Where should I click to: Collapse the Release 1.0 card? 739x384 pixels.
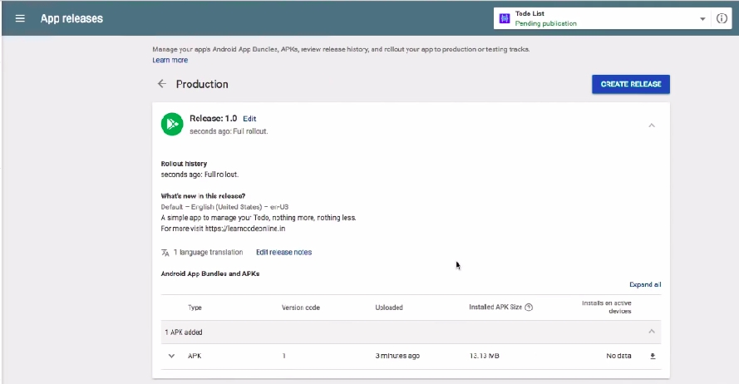point(652,125)
